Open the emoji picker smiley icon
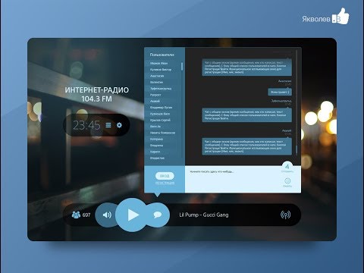This screenshot has width=364, height=273. pos(287,180)
